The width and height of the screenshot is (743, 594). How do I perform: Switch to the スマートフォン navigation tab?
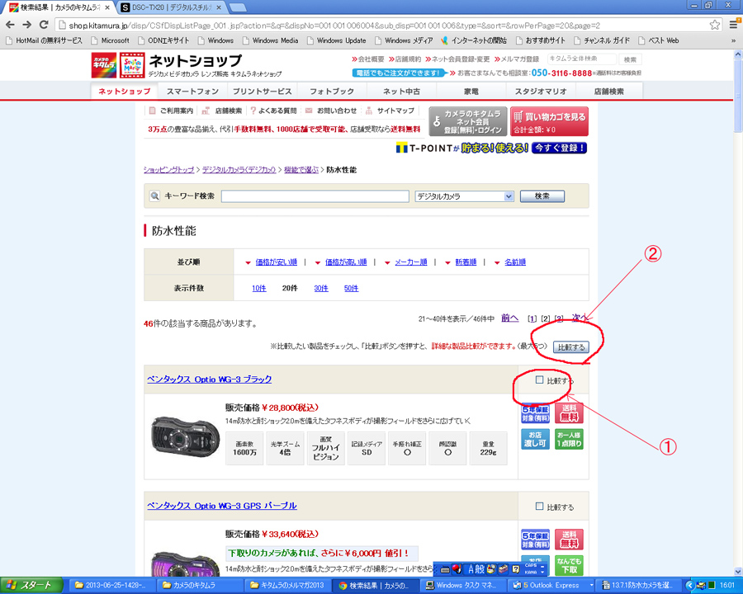point(192,91)
